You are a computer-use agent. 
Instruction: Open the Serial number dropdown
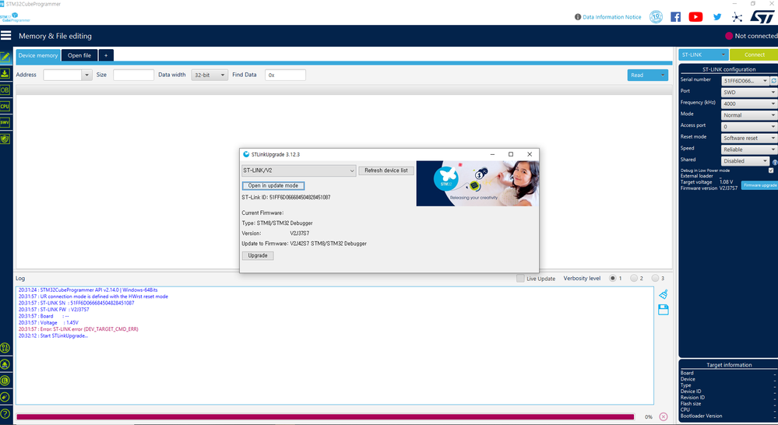coord(745,80)
